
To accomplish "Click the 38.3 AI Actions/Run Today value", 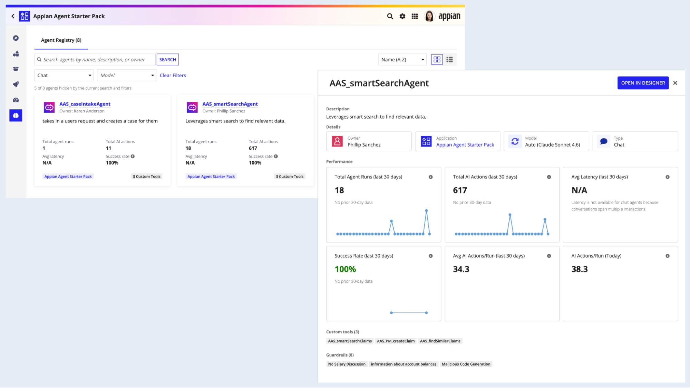I will pyautogui.click(x=580, y=269).
